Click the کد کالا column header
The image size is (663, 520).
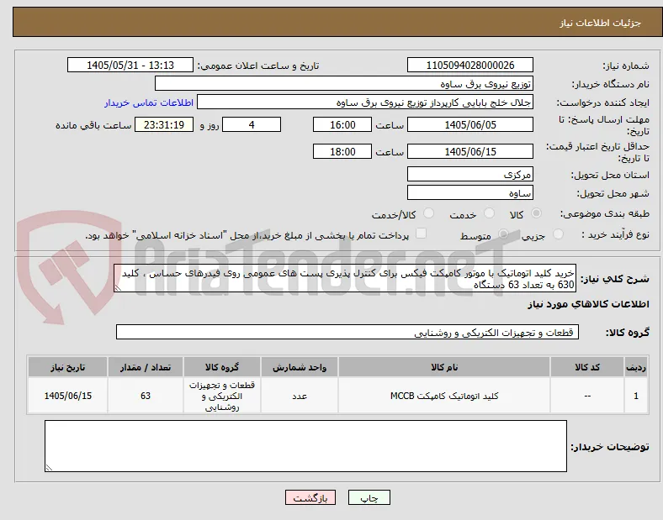tap(587, 367)
